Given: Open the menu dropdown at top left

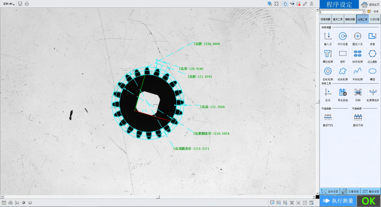Looking at the screenshot, I should point(8,4).
